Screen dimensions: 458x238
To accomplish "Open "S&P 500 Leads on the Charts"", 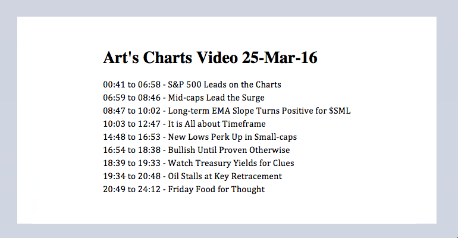I will (224, 84).
